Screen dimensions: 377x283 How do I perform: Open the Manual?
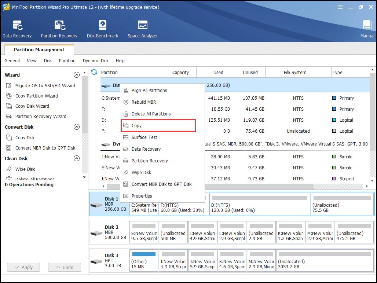tap(367, 29)
